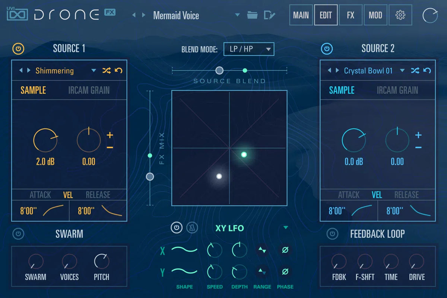Image resolution: width=447 pixels, height=298 pixels.
Task: Expand the XY LFO preset chevron
Action: tap(285, 227)
